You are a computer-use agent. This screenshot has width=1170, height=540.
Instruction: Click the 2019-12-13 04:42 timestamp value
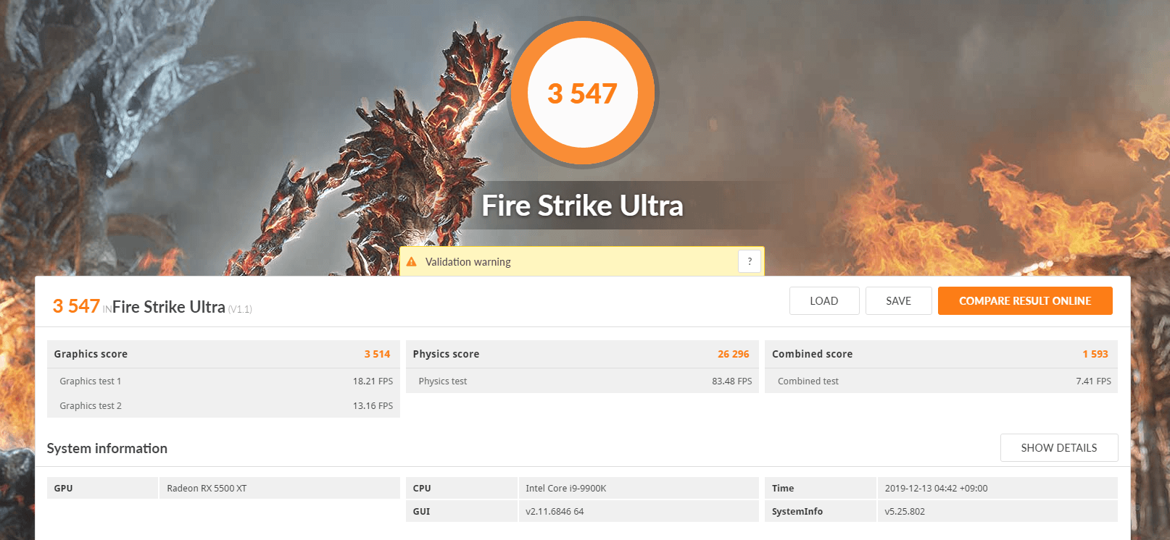[936, 489]
